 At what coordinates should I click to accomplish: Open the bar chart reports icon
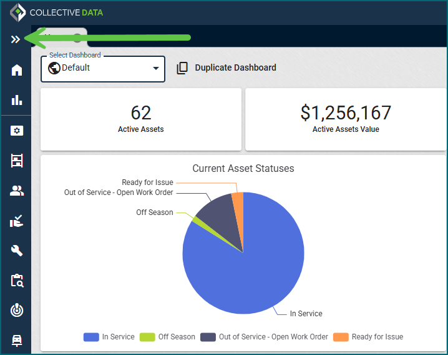[x=16, y=100]
